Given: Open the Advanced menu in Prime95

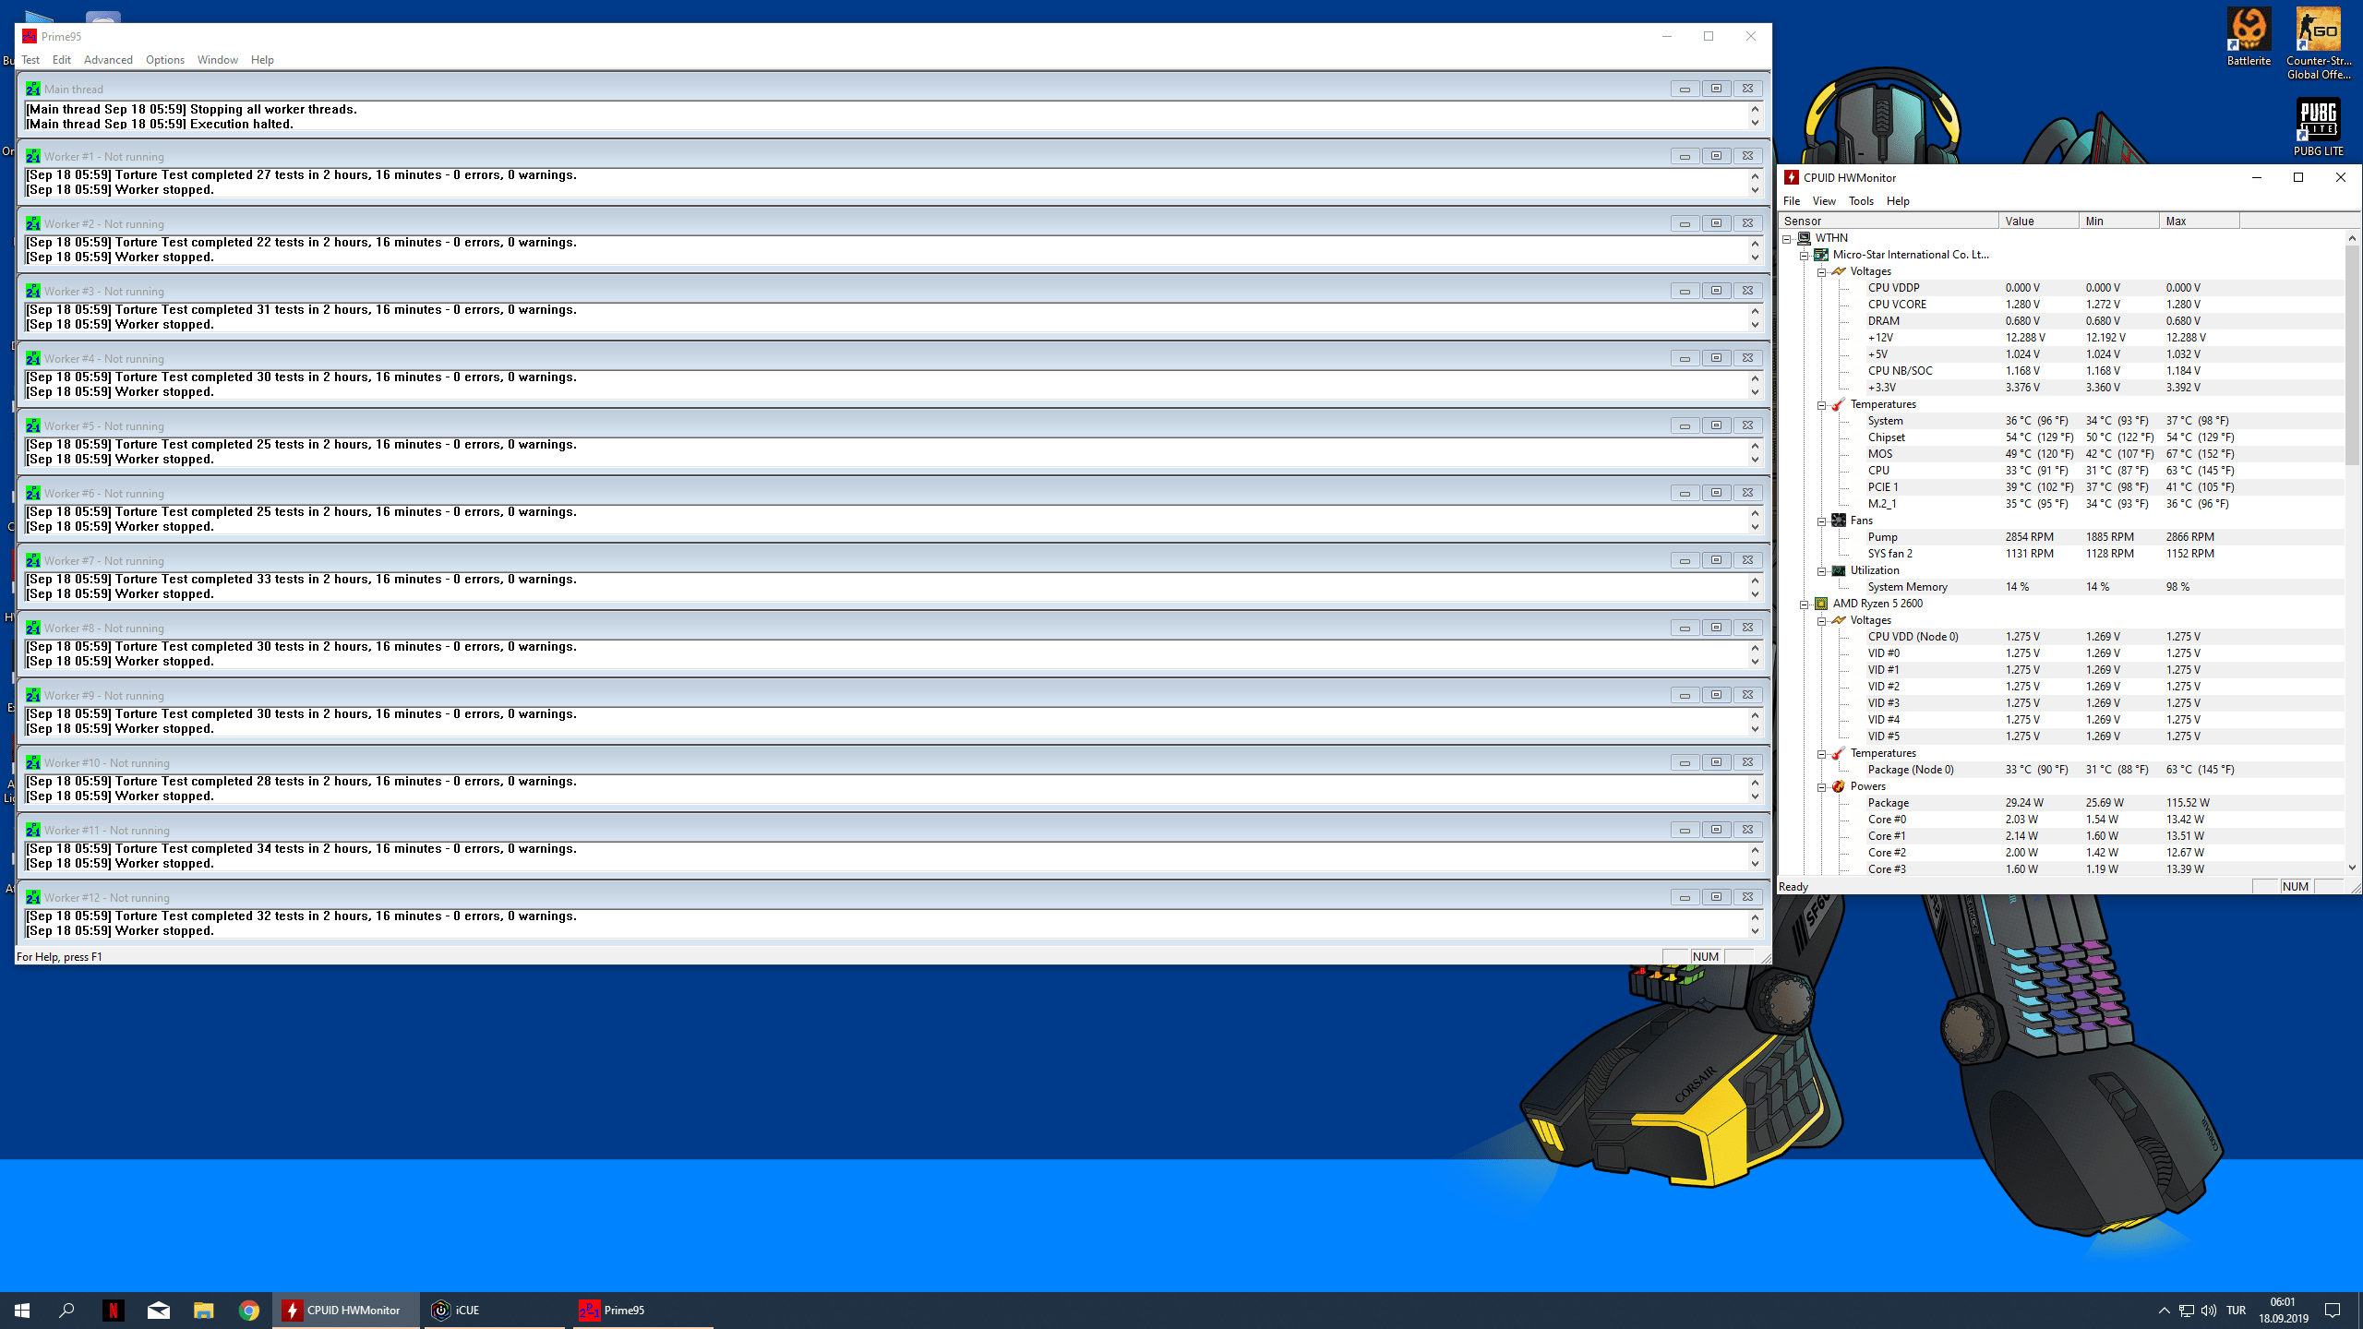Looking at the screenshot, I should click(108, 60).
